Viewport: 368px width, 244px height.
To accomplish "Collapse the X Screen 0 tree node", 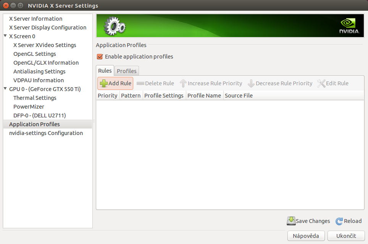I will tap(5, 36).
